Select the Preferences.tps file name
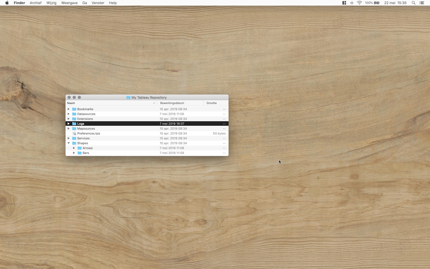The width and height of the screenshot is (430, 269). click(89, 133)
